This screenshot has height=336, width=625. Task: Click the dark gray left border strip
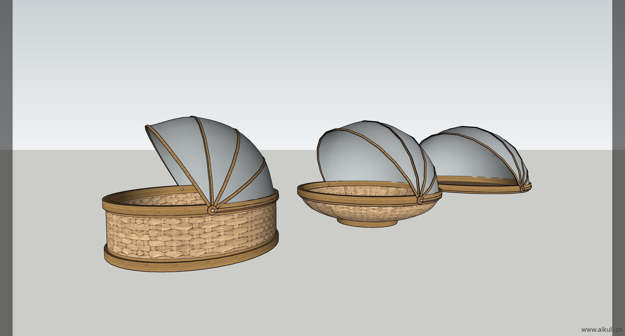click(6, 175)
